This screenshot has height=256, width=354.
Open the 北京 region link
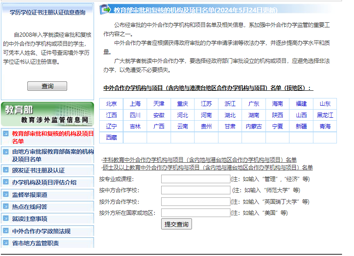click(111, 104)
